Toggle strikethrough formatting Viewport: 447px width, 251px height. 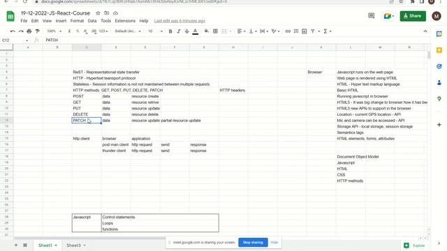coord(186,31)
